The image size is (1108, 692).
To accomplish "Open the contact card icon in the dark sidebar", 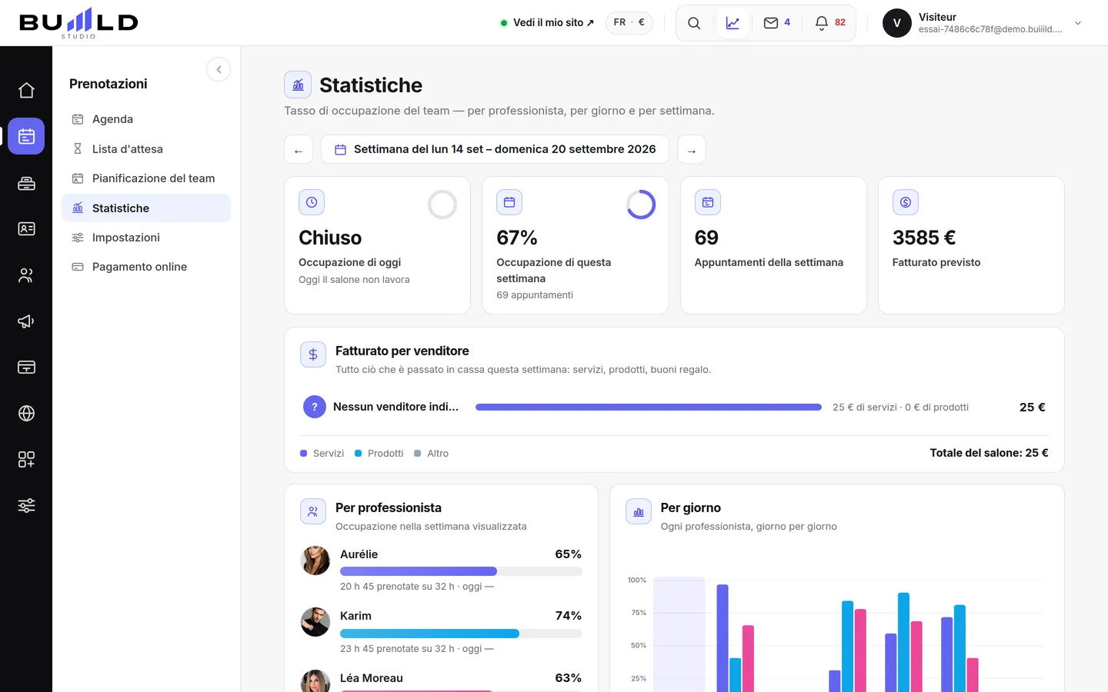I will [26, 229].
